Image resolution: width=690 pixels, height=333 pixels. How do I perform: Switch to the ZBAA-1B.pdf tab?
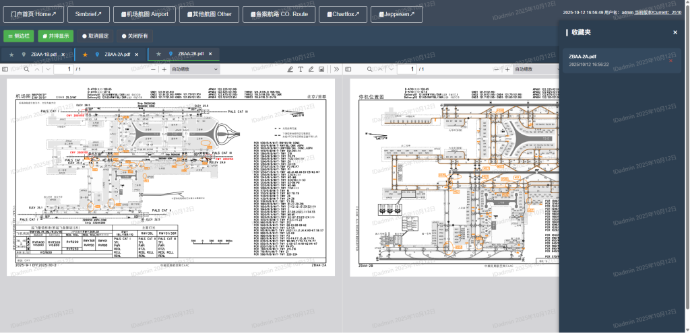(x=43, y=54)
